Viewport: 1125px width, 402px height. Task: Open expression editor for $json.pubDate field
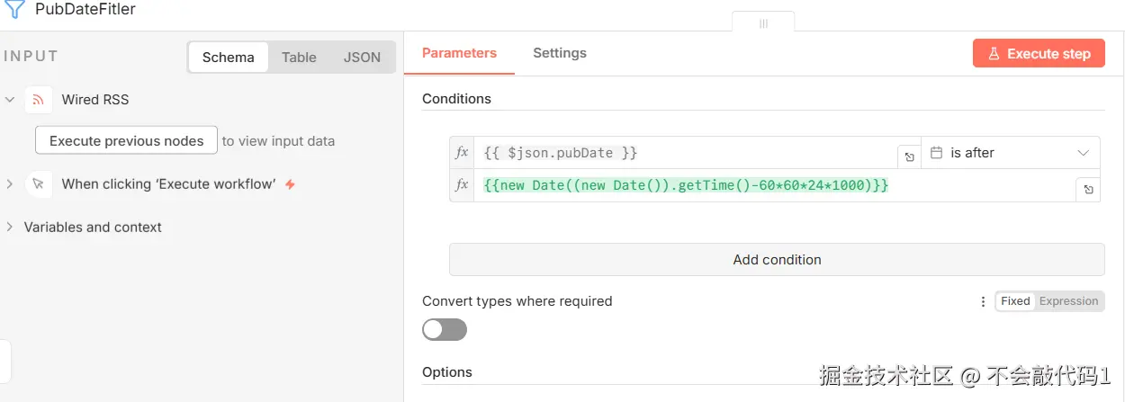(x=909, y=156)
